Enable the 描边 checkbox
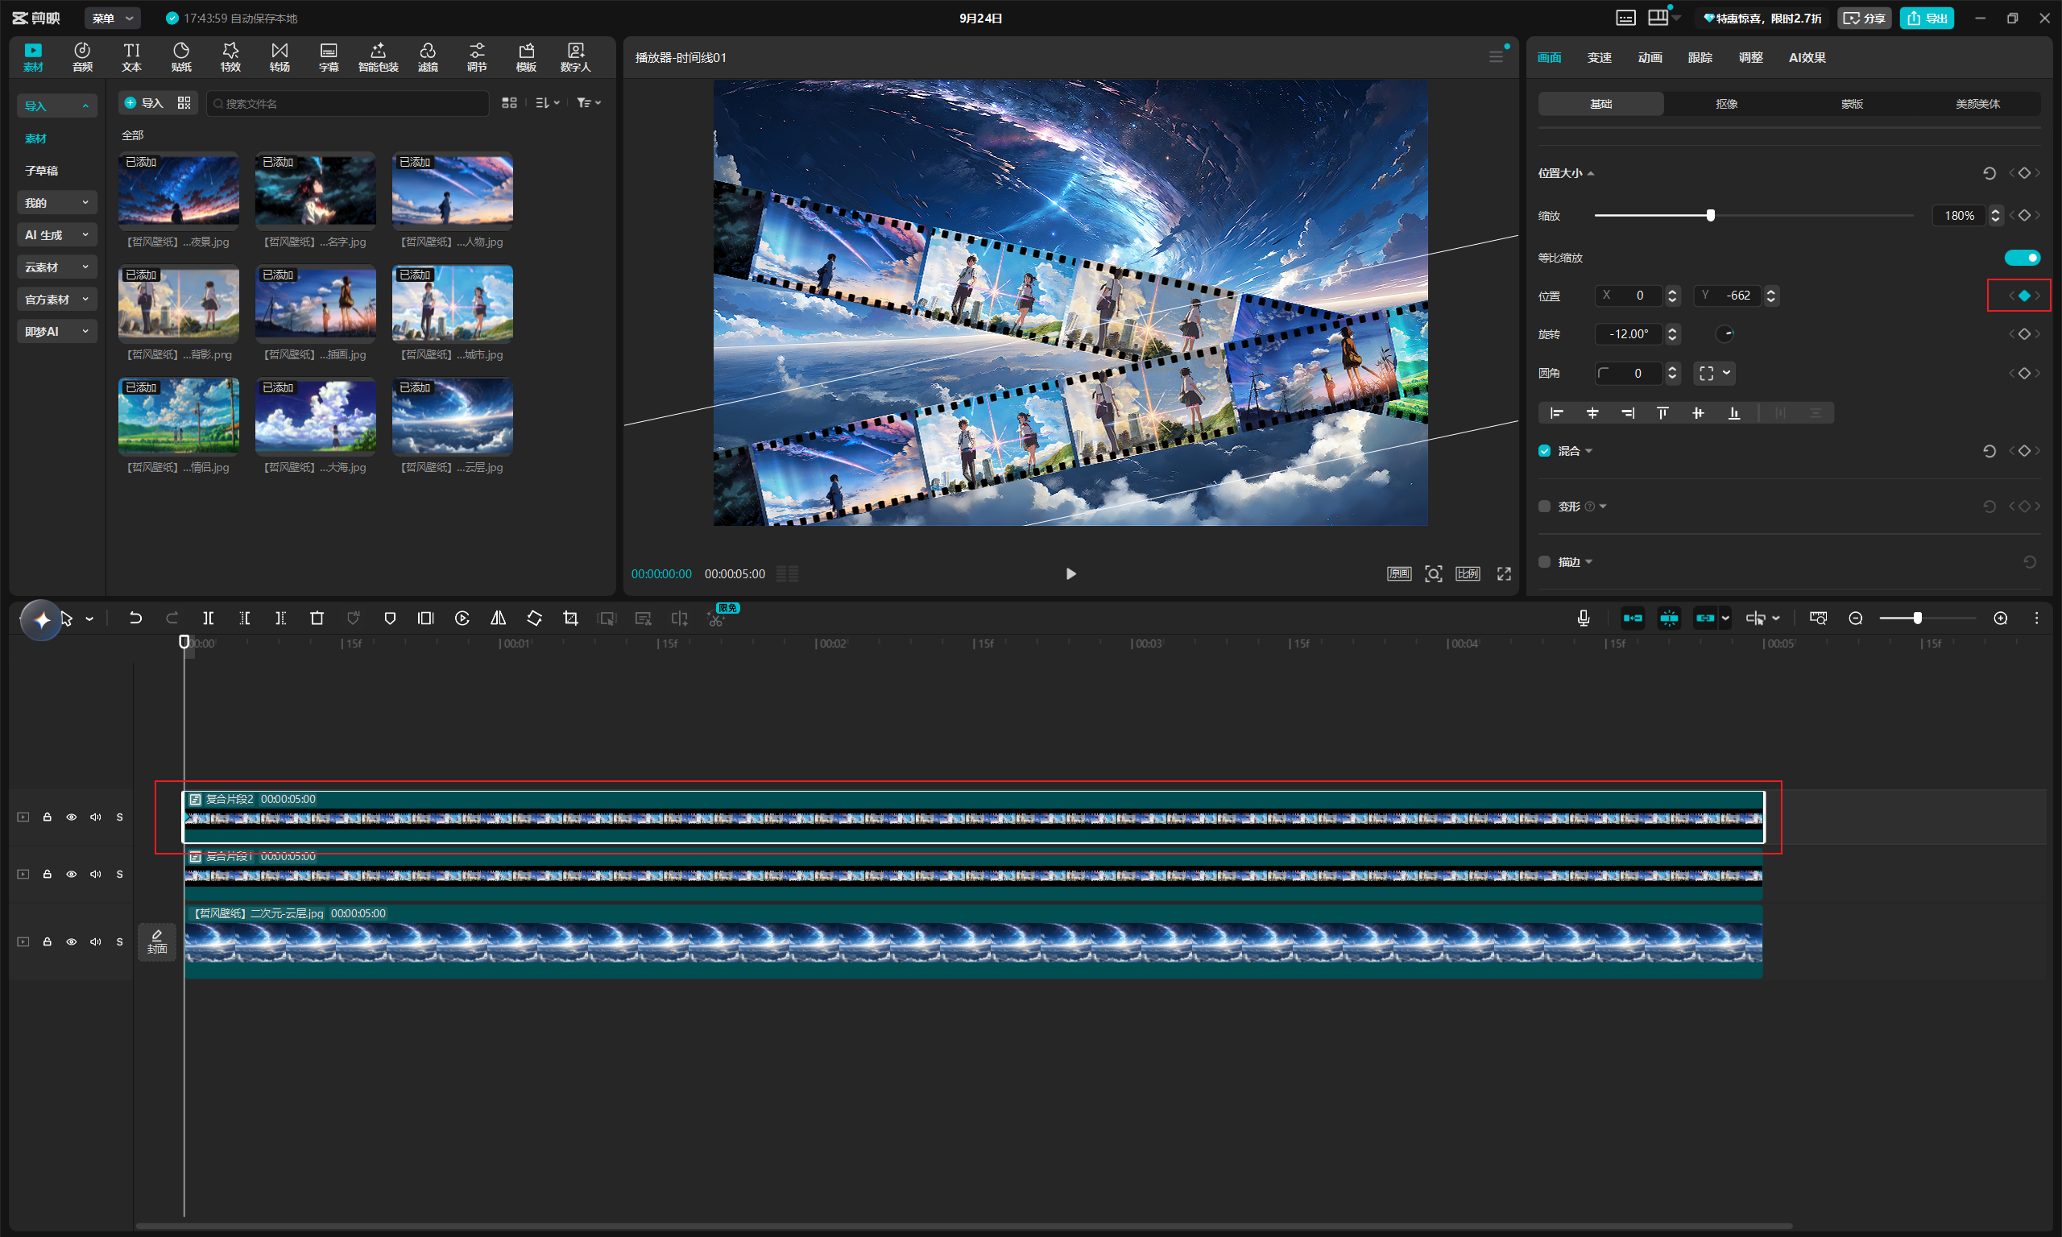2062x1237 pixels. [x=1544, y=562]
